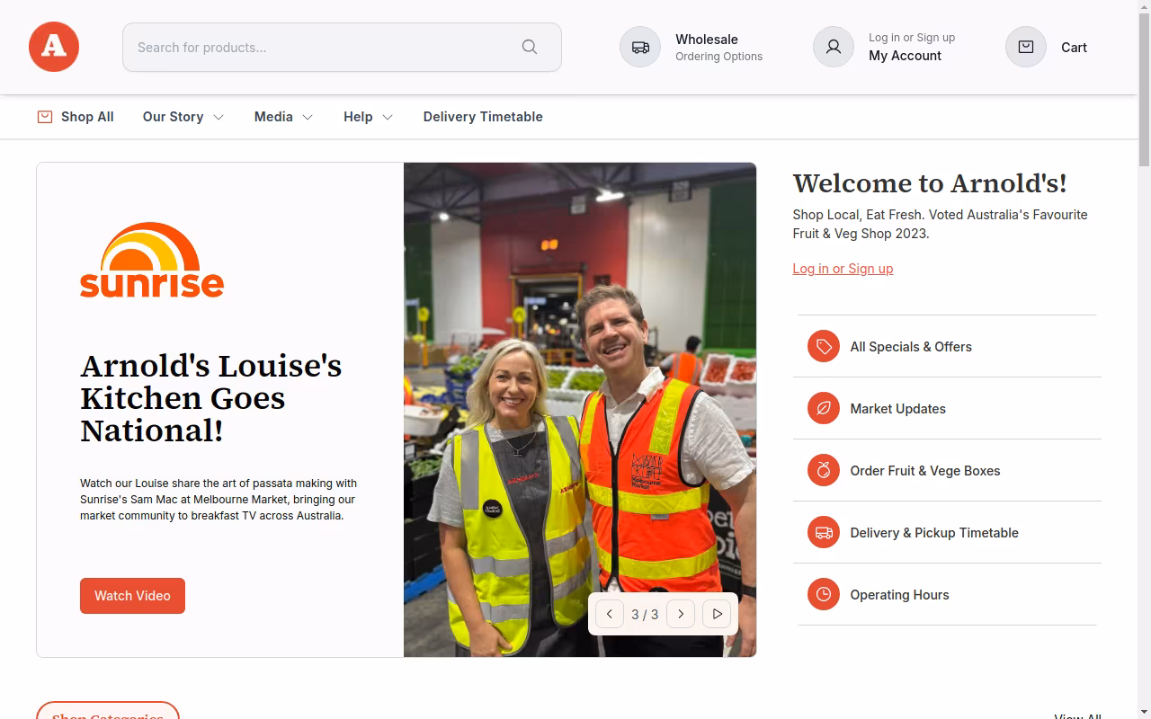The width and height of the screenshot is (1151, 719).
Task: Click the Arnold's red logo icon
Action: coord(54,47)
